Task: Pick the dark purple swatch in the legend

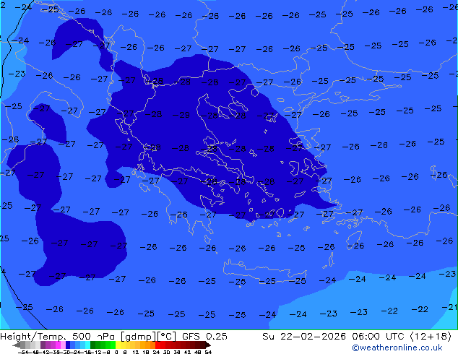Action: click(43, 345)
